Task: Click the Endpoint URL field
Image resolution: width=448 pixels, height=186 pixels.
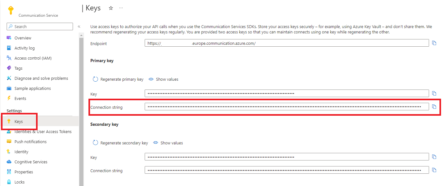Action: coord(287,43)
